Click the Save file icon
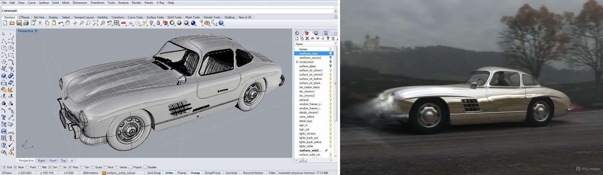This screenshot has width=603, height=175. click(x=19, y=23)
